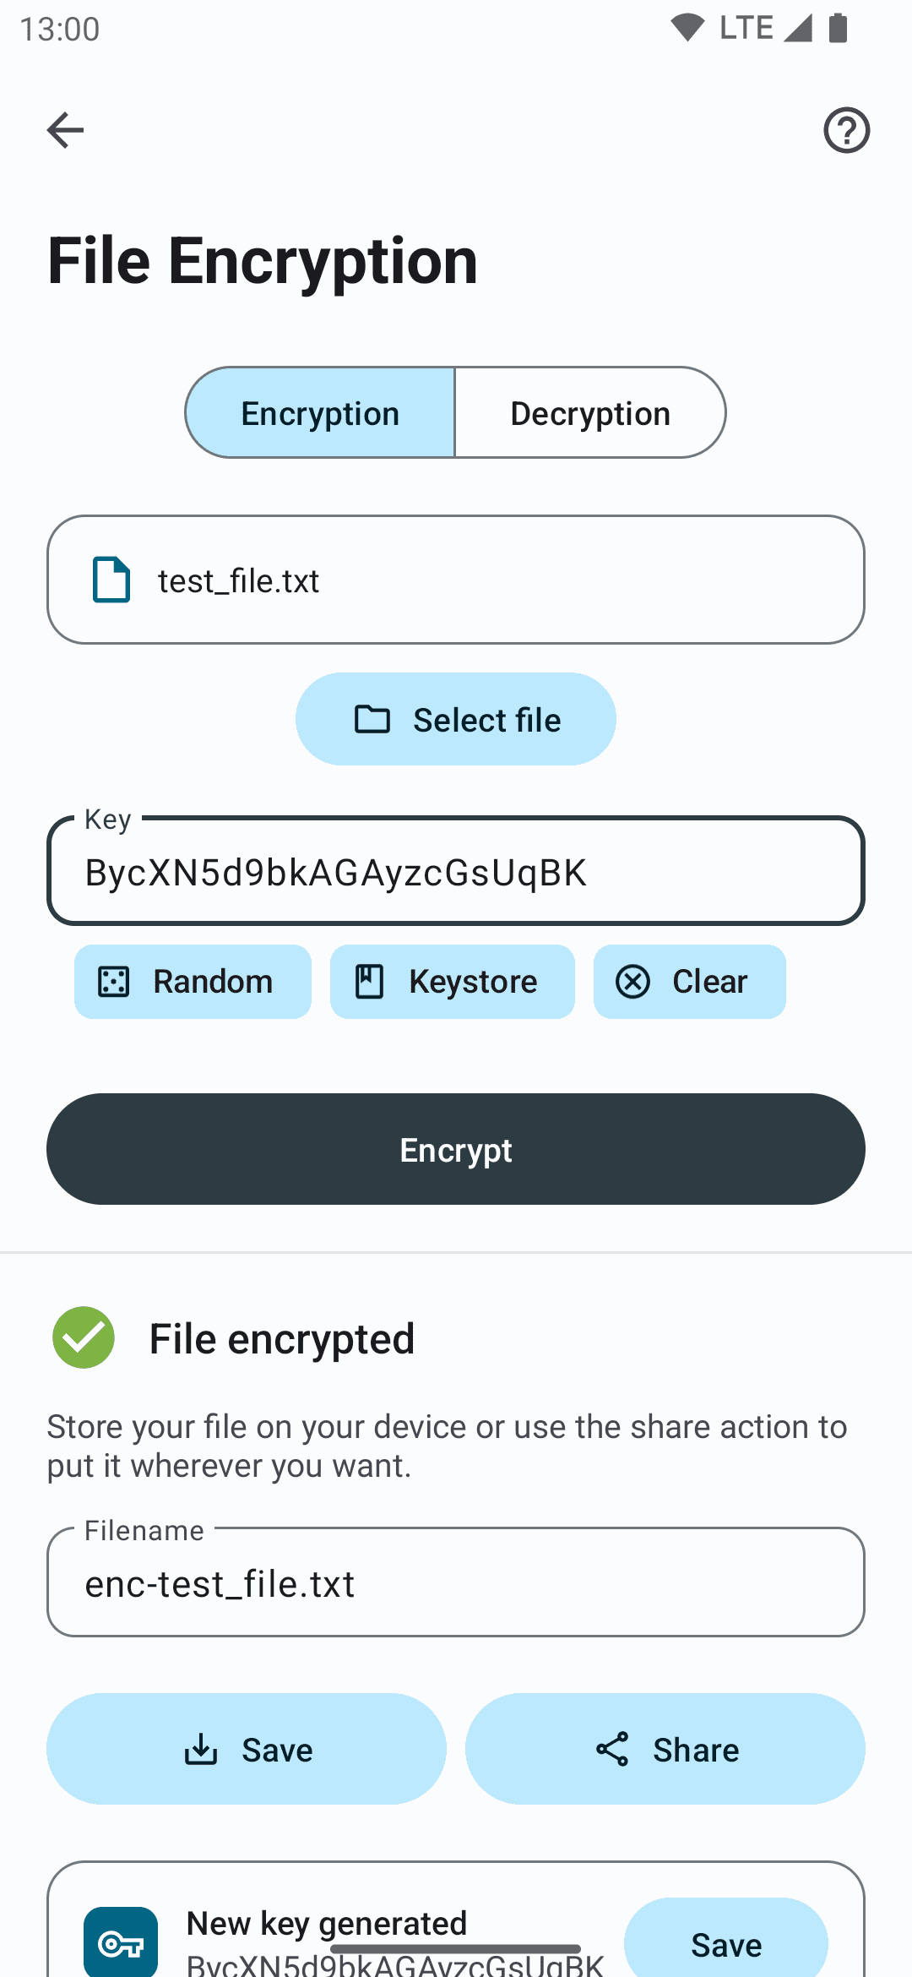Open the help question mark icon

[x=846, y=130]
